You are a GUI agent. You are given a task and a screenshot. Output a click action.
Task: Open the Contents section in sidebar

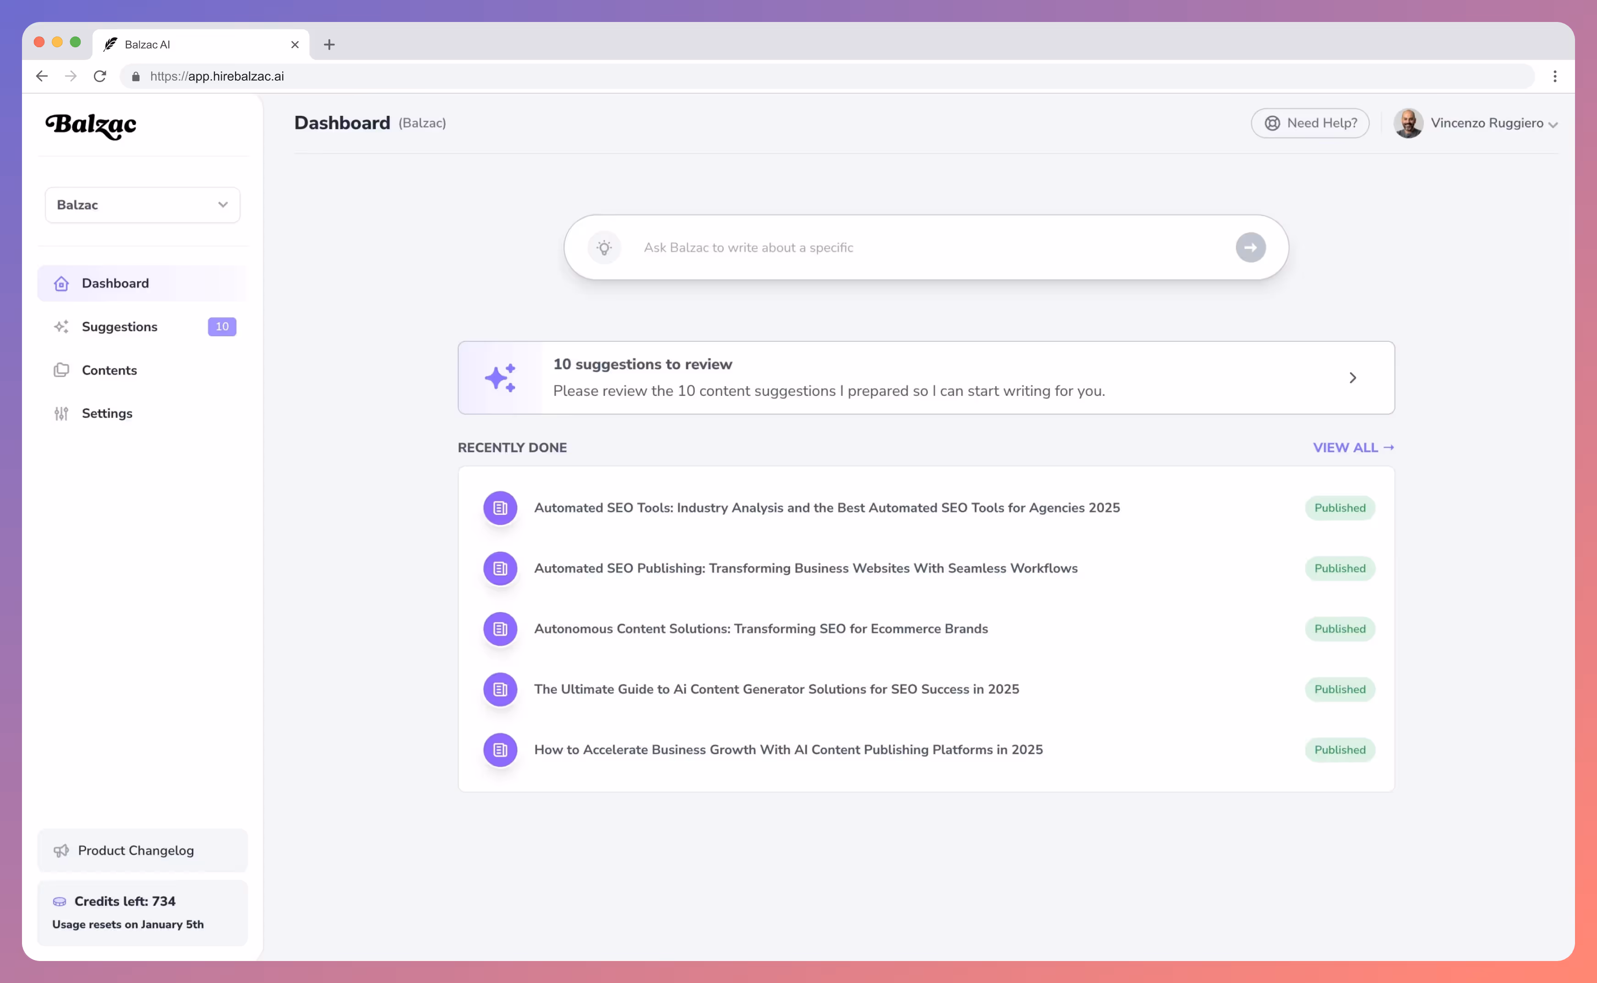pyautogui.click(x=109, y=370)
